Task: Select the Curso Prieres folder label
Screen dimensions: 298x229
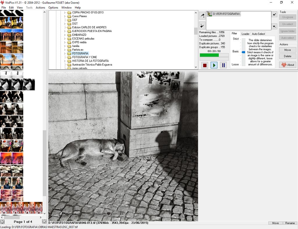Action: 79,16
